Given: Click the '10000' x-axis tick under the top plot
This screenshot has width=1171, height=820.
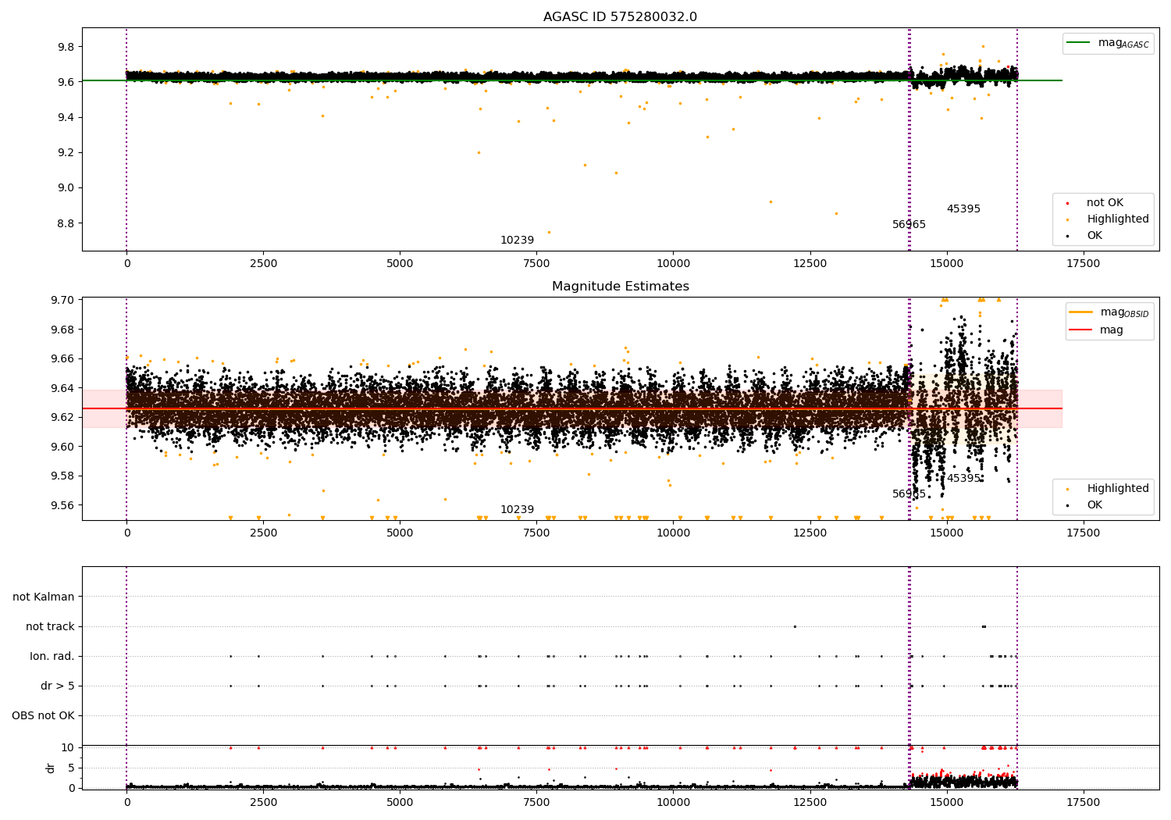Looking at the screenshot, I should point(673,264).
